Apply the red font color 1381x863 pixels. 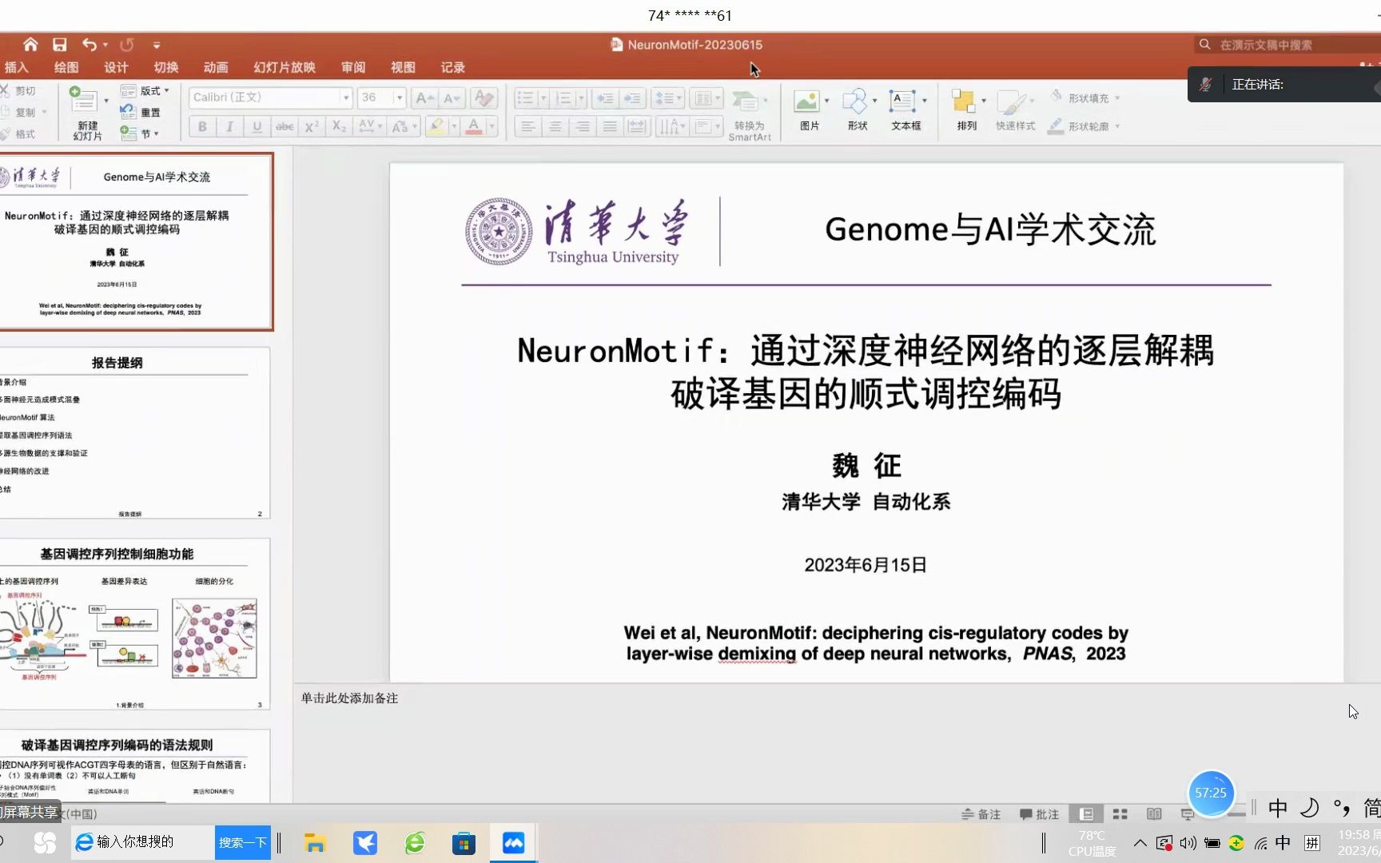coord(474,126)
